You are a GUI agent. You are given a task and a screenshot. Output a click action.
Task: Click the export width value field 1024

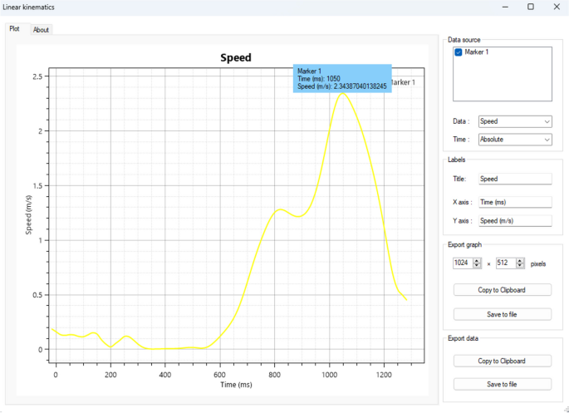pyautogui.click(x=463, y=263)
